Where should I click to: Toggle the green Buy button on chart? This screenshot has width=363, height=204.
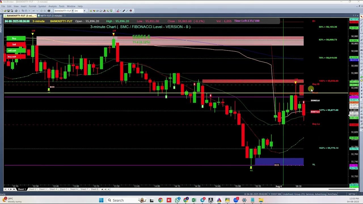coord(14,38)
